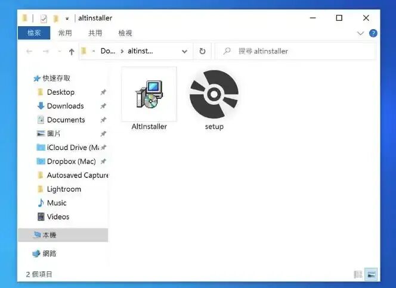Click the Do... breadcrumb segment
Image resolution: width=396 pixels, height=288 pixels.
coord(108,51)
